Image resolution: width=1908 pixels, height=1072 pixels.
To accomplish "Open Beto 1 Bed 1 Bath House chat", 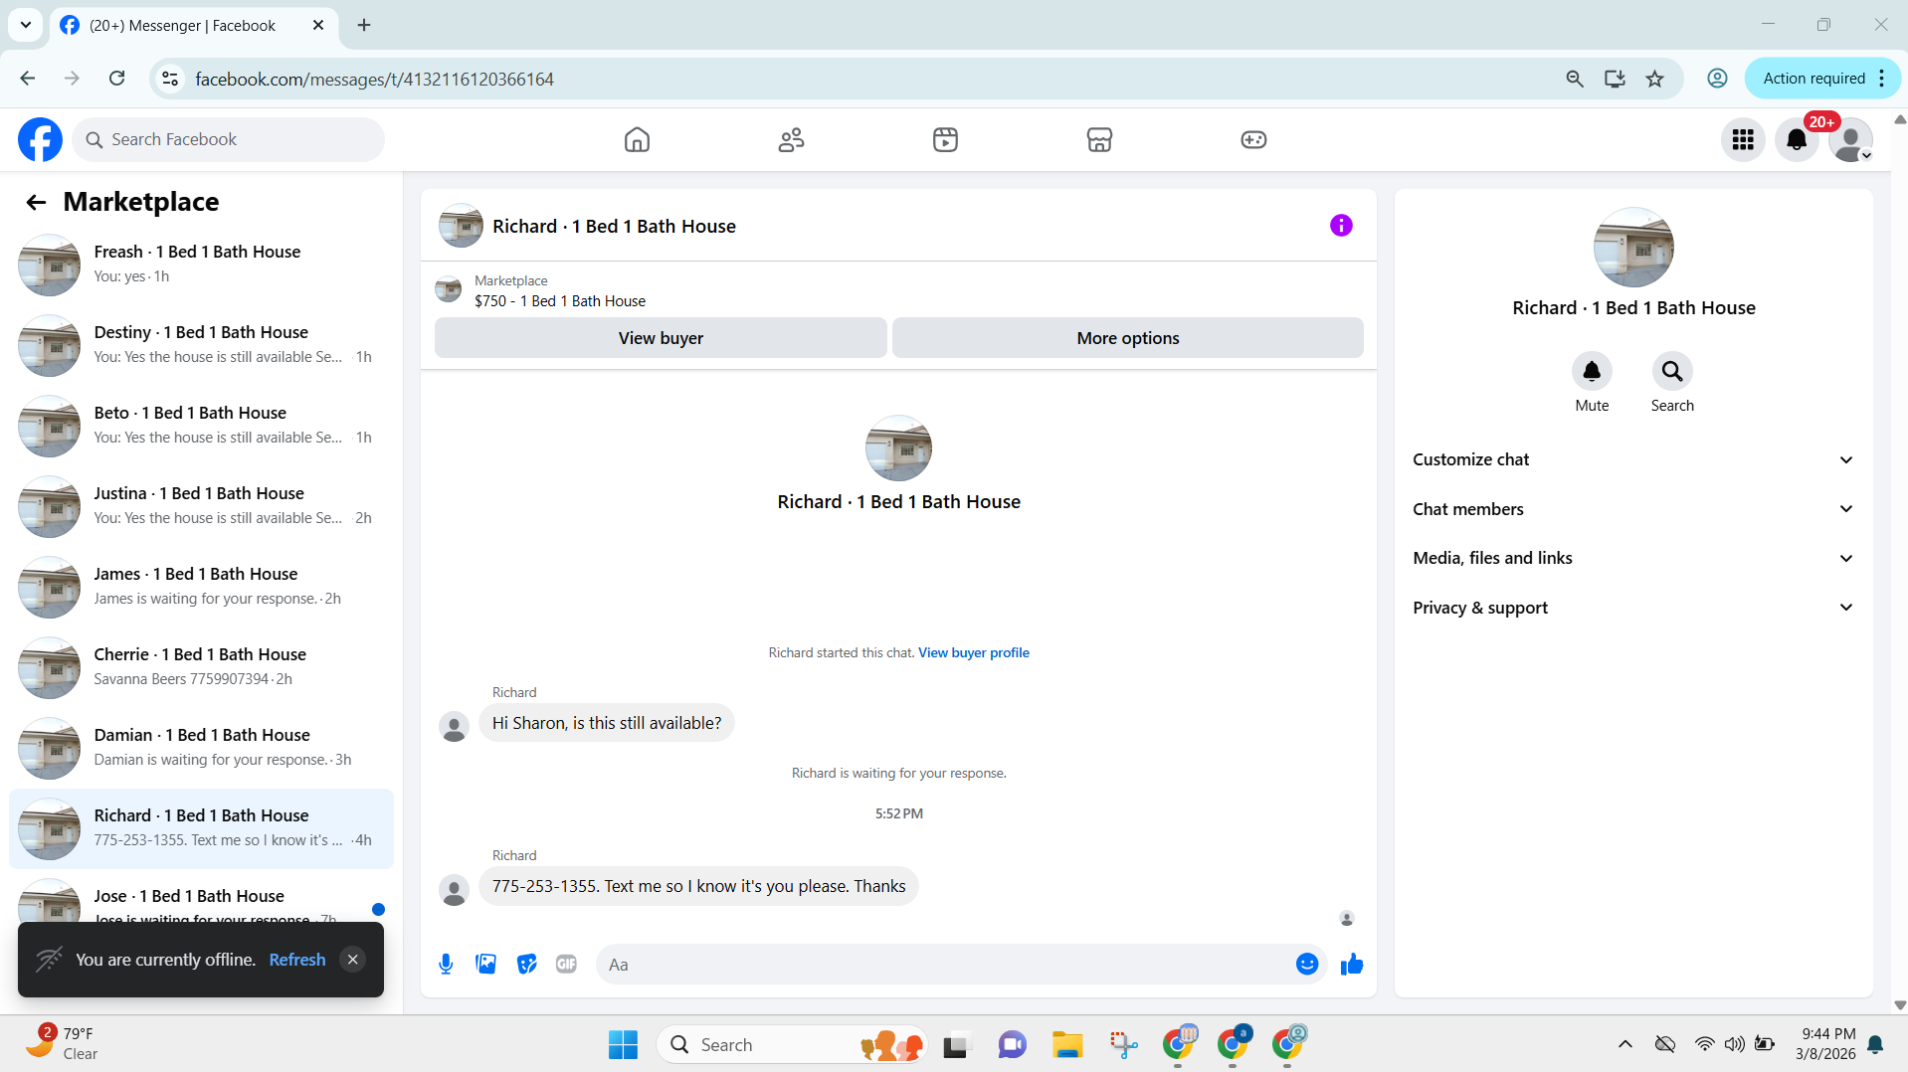I will click(201, 426).
